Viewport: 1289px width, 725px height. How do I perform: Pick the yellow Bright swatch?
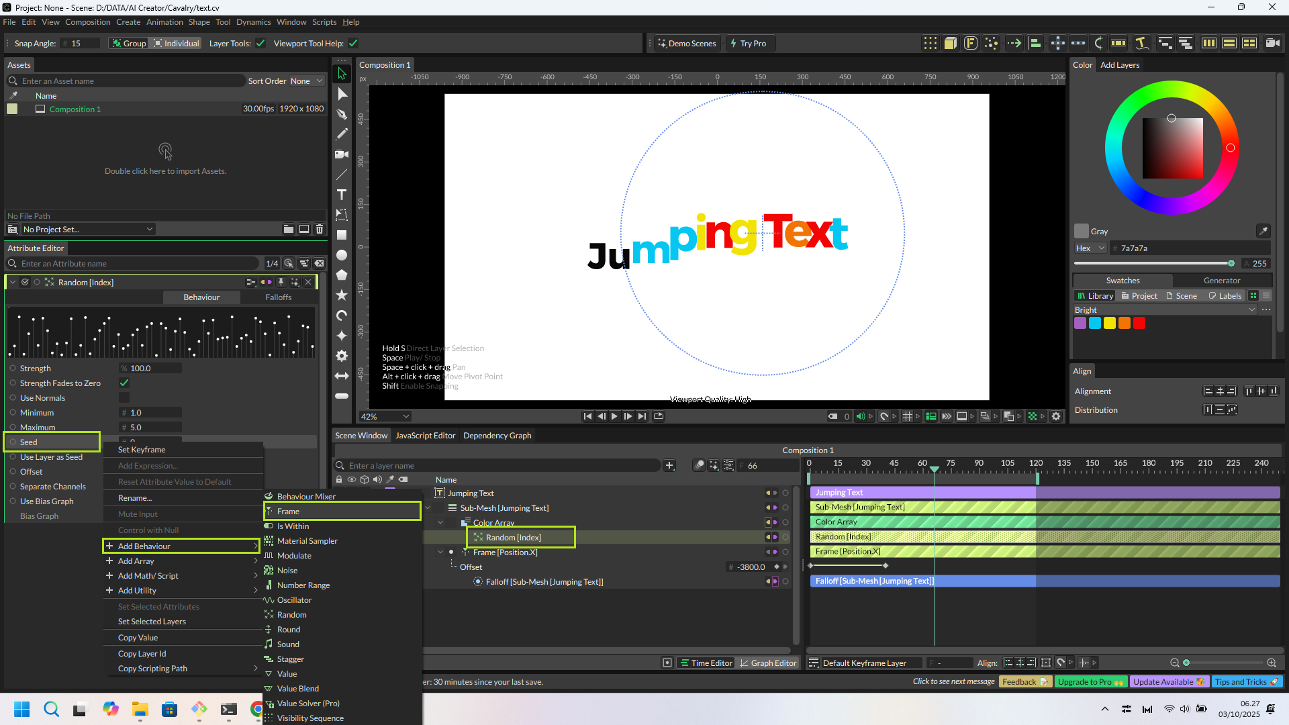(1110, 323)
